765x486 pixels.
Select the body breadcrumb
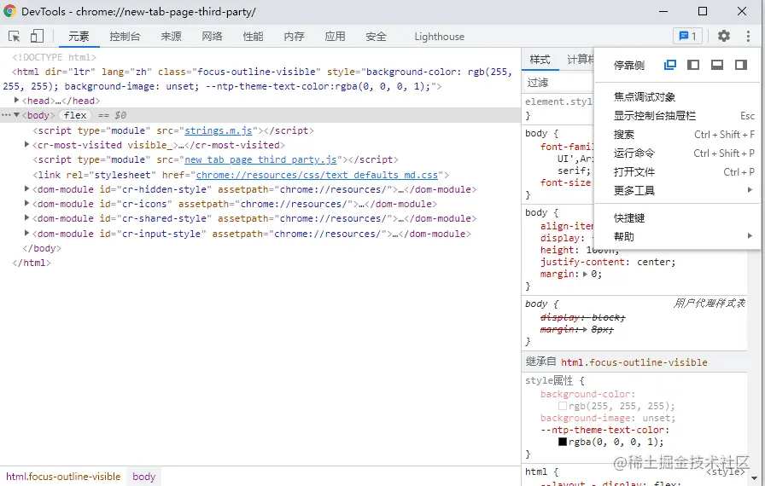[144, 477]
